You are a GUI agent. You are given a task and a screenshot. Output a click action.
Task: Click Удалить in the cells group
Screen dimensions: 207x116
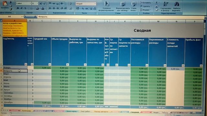[x=146, y=6]
